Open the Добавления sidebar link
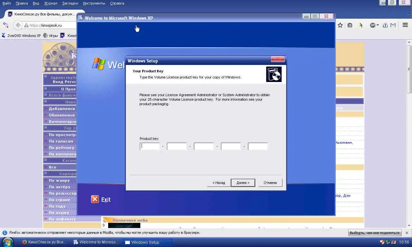412x247 pixels. [x=62, y=109]
